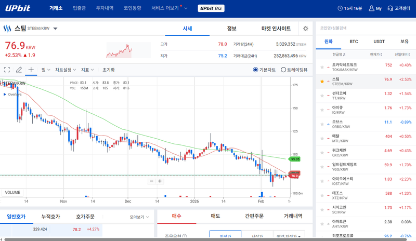
Task: Switch to the BTC market tab
Action: coord(354,41)
